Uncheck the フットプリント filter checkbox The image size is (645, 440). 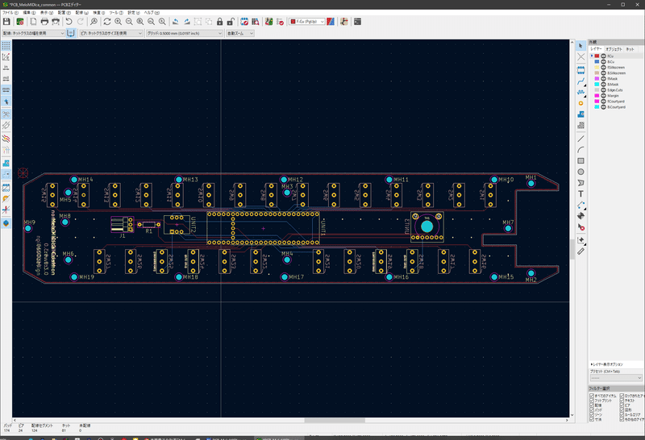[x=592, y=401]
